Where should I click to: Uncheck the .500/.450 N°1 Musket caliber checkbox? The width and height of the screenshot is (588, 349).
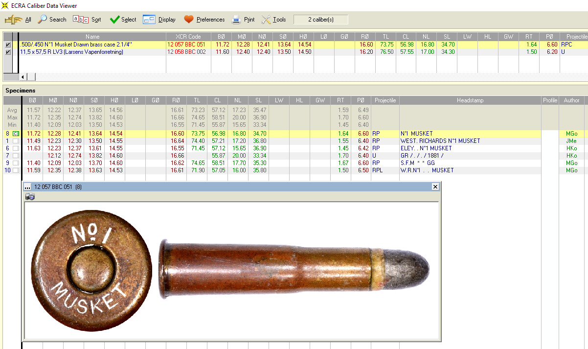[7, 45]
